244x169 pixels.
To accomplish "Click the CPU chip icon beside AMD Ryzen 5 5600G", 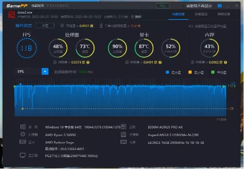I will pyautogui.click(x=23, y=134).
